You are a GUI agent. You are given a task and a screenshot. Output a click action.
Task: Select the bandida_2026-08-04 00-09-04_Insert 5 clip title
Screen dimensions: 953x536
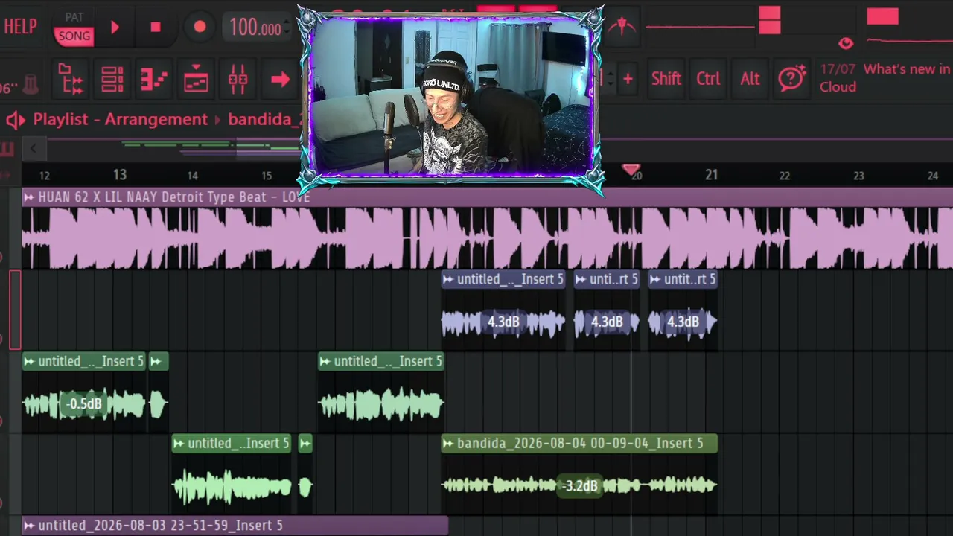click(580, 443)
